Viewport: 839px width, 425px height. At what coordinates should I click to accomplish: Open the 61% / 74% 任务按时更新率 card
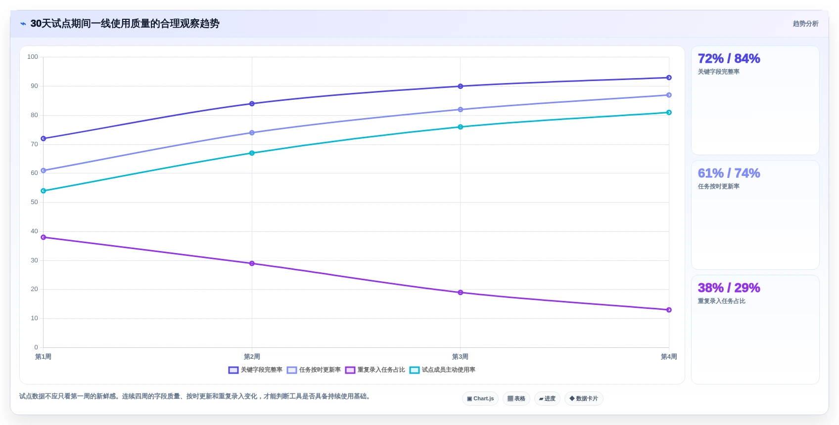tap(755, 215)
